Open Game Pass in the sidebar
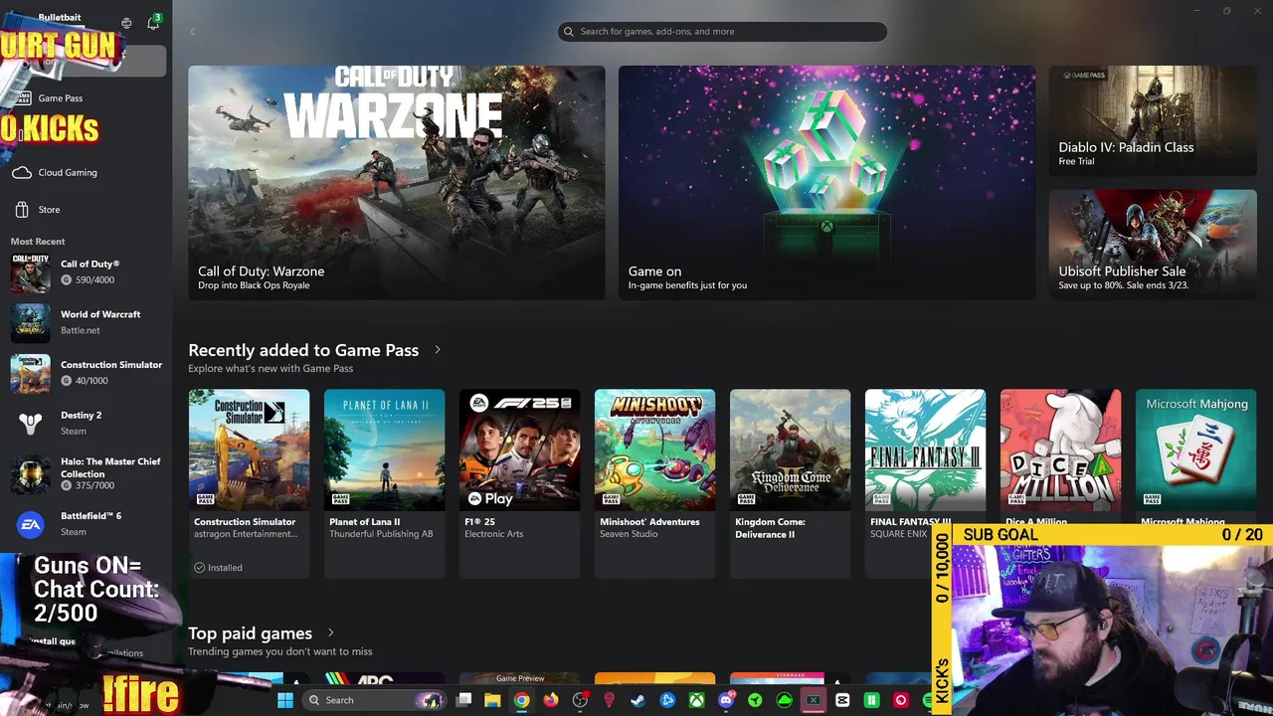1273x716 pixels. point(60,97)
